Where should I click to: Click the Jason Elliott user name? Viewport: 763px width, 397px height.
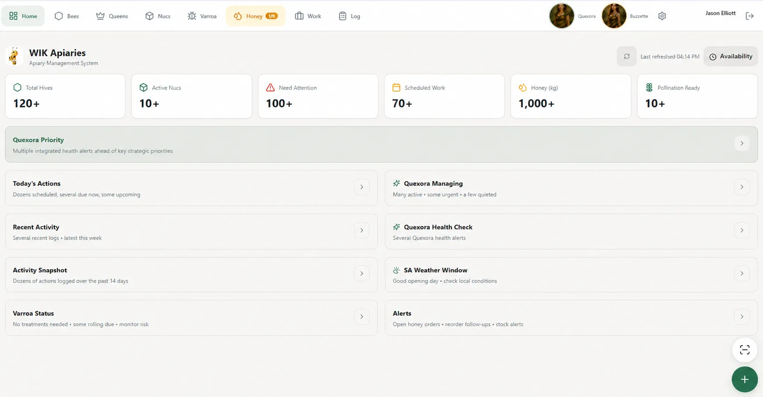point(720,13)
